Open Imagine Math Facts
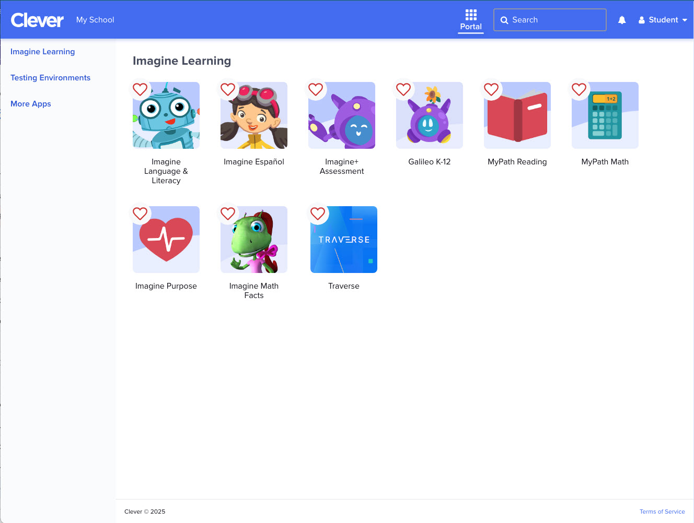Screen dimensions: 694x523 253,239
